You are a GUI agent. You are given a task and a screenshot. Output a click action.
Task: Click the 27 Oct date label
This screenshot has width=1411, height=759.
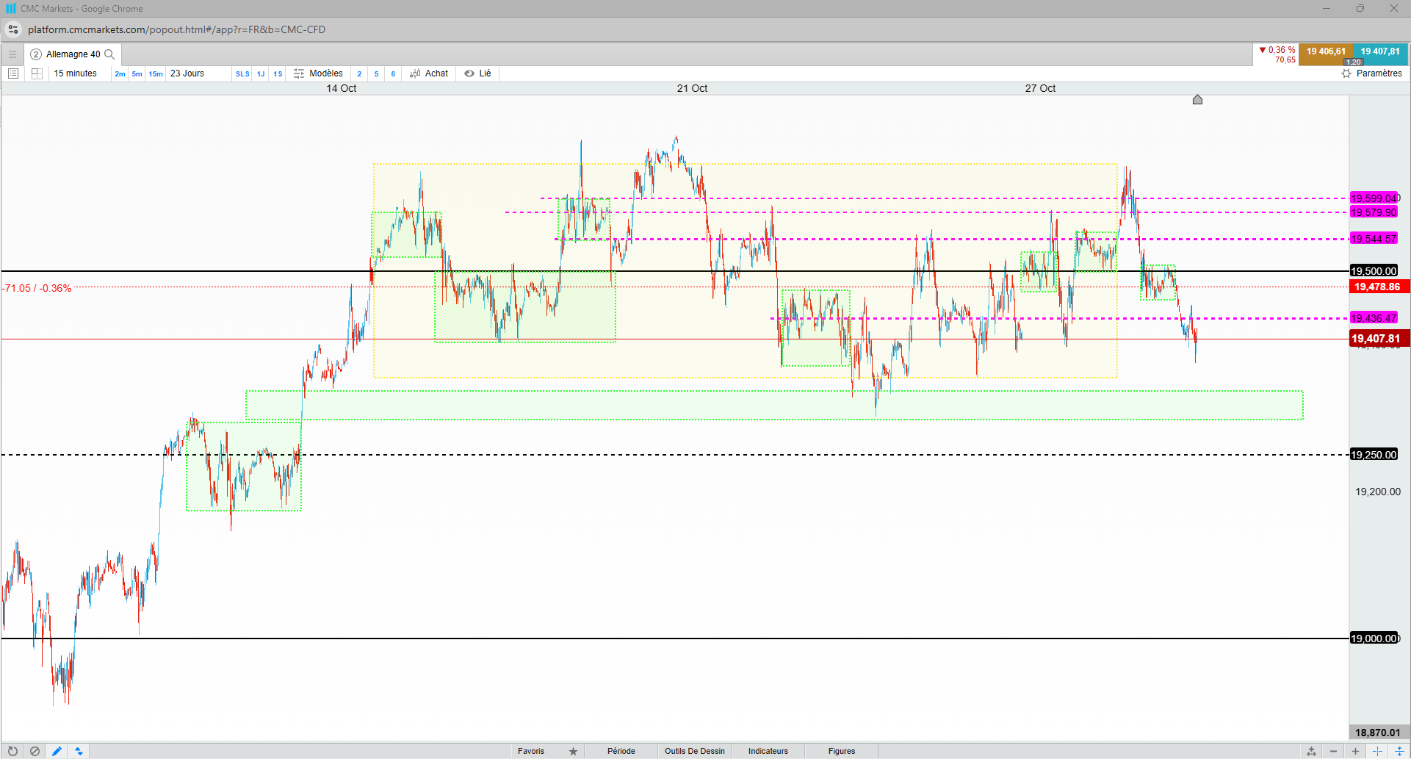tap(1040, 88)
